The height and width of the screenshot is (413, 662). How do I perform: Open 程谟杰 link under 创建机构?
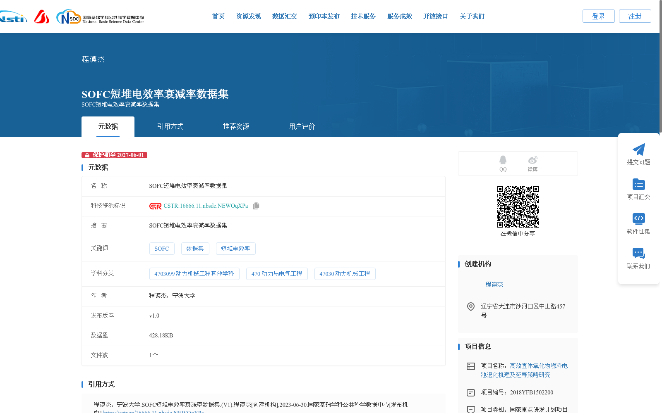[494, 285]
